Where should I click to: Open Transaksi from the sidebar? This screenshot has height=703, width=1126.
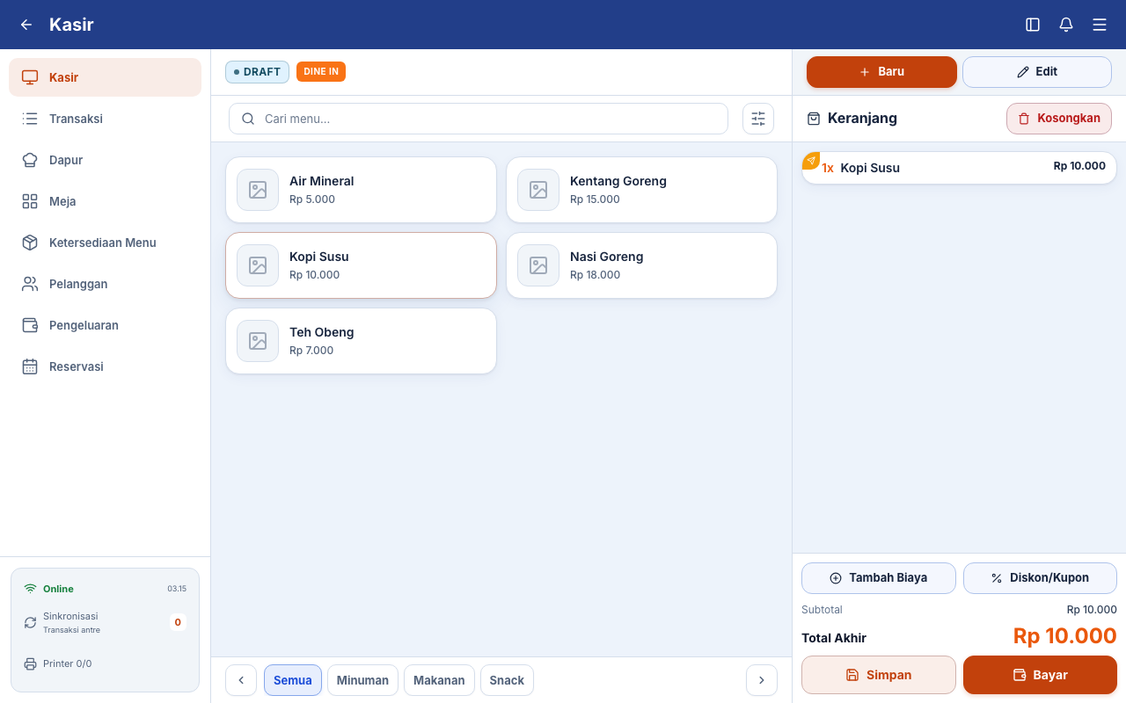106,119
